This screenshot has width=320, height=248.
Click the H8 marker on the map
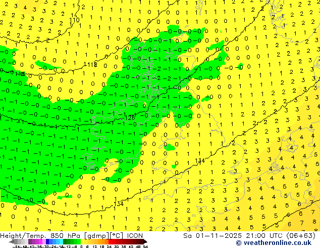tap(20, 74)
